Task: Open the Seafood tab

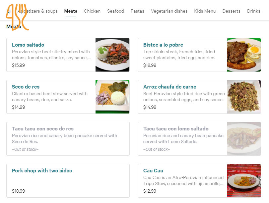Action: tap(115, 11)
